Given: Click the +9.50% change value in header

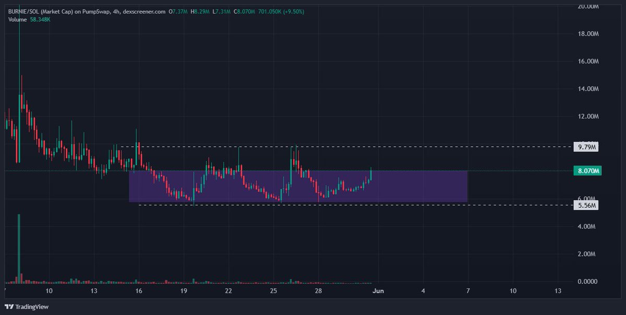Looking at the screenshot, I should coord(294,11).
